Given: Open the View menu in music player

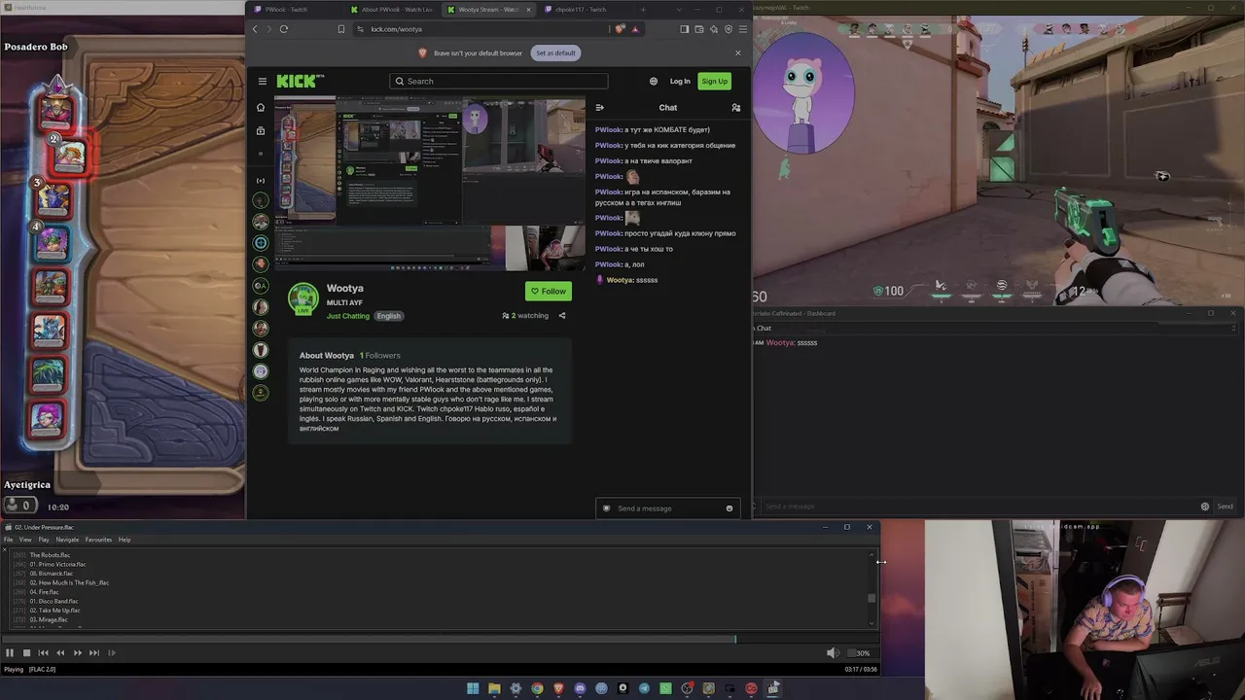Looking at the screenshot, I should (25, 540).
